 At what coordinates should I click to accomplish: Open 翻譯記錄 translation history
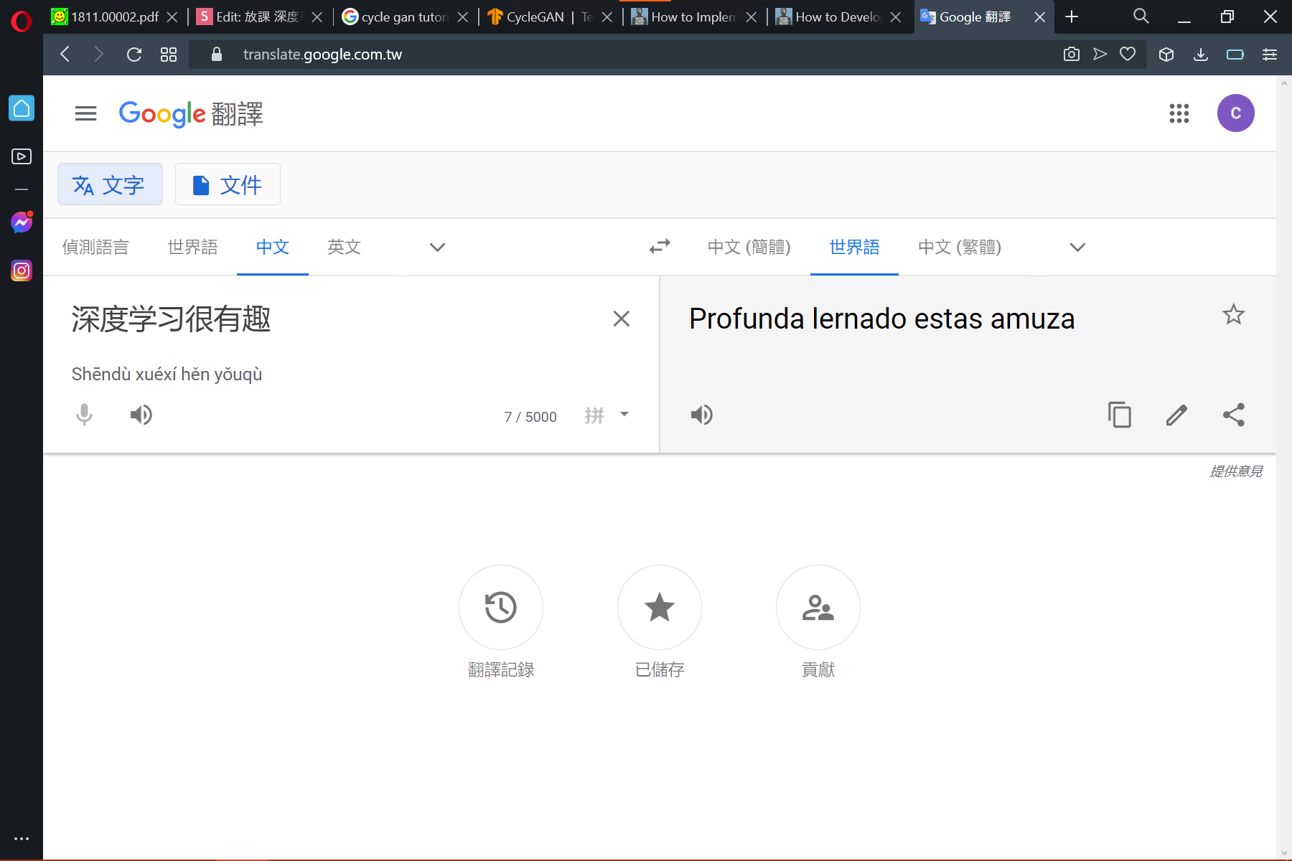pyautogui.click(x=501, y=622)
